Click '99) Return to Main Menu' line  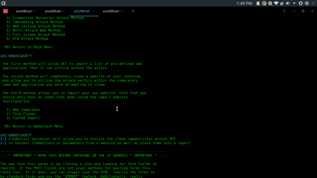pyautogui.click(x=28, y=47)
